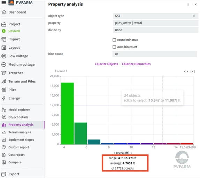The image size is (200, 178).
Task: Click the chart fit-to-view icon
Action: [x=186, y=71]
